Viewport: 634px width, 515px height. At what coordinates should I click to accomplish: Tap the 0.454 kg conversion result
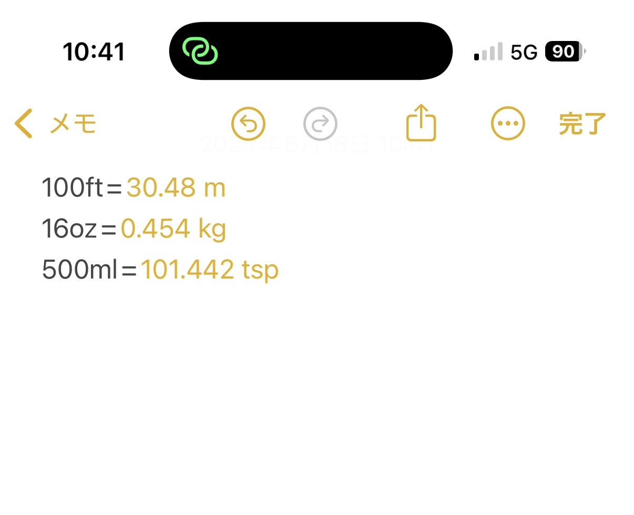pyautogui.click(x=173, y=229)
